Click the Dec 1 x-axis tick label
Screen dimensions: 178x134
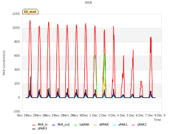[87, 115]
